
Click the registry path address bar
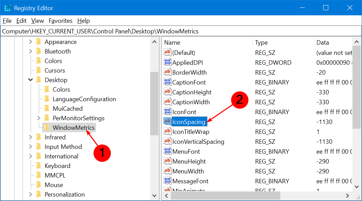181,31
